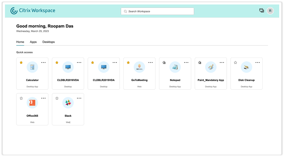Expand the three-dot menu on Notepad tile

[186, 62]
